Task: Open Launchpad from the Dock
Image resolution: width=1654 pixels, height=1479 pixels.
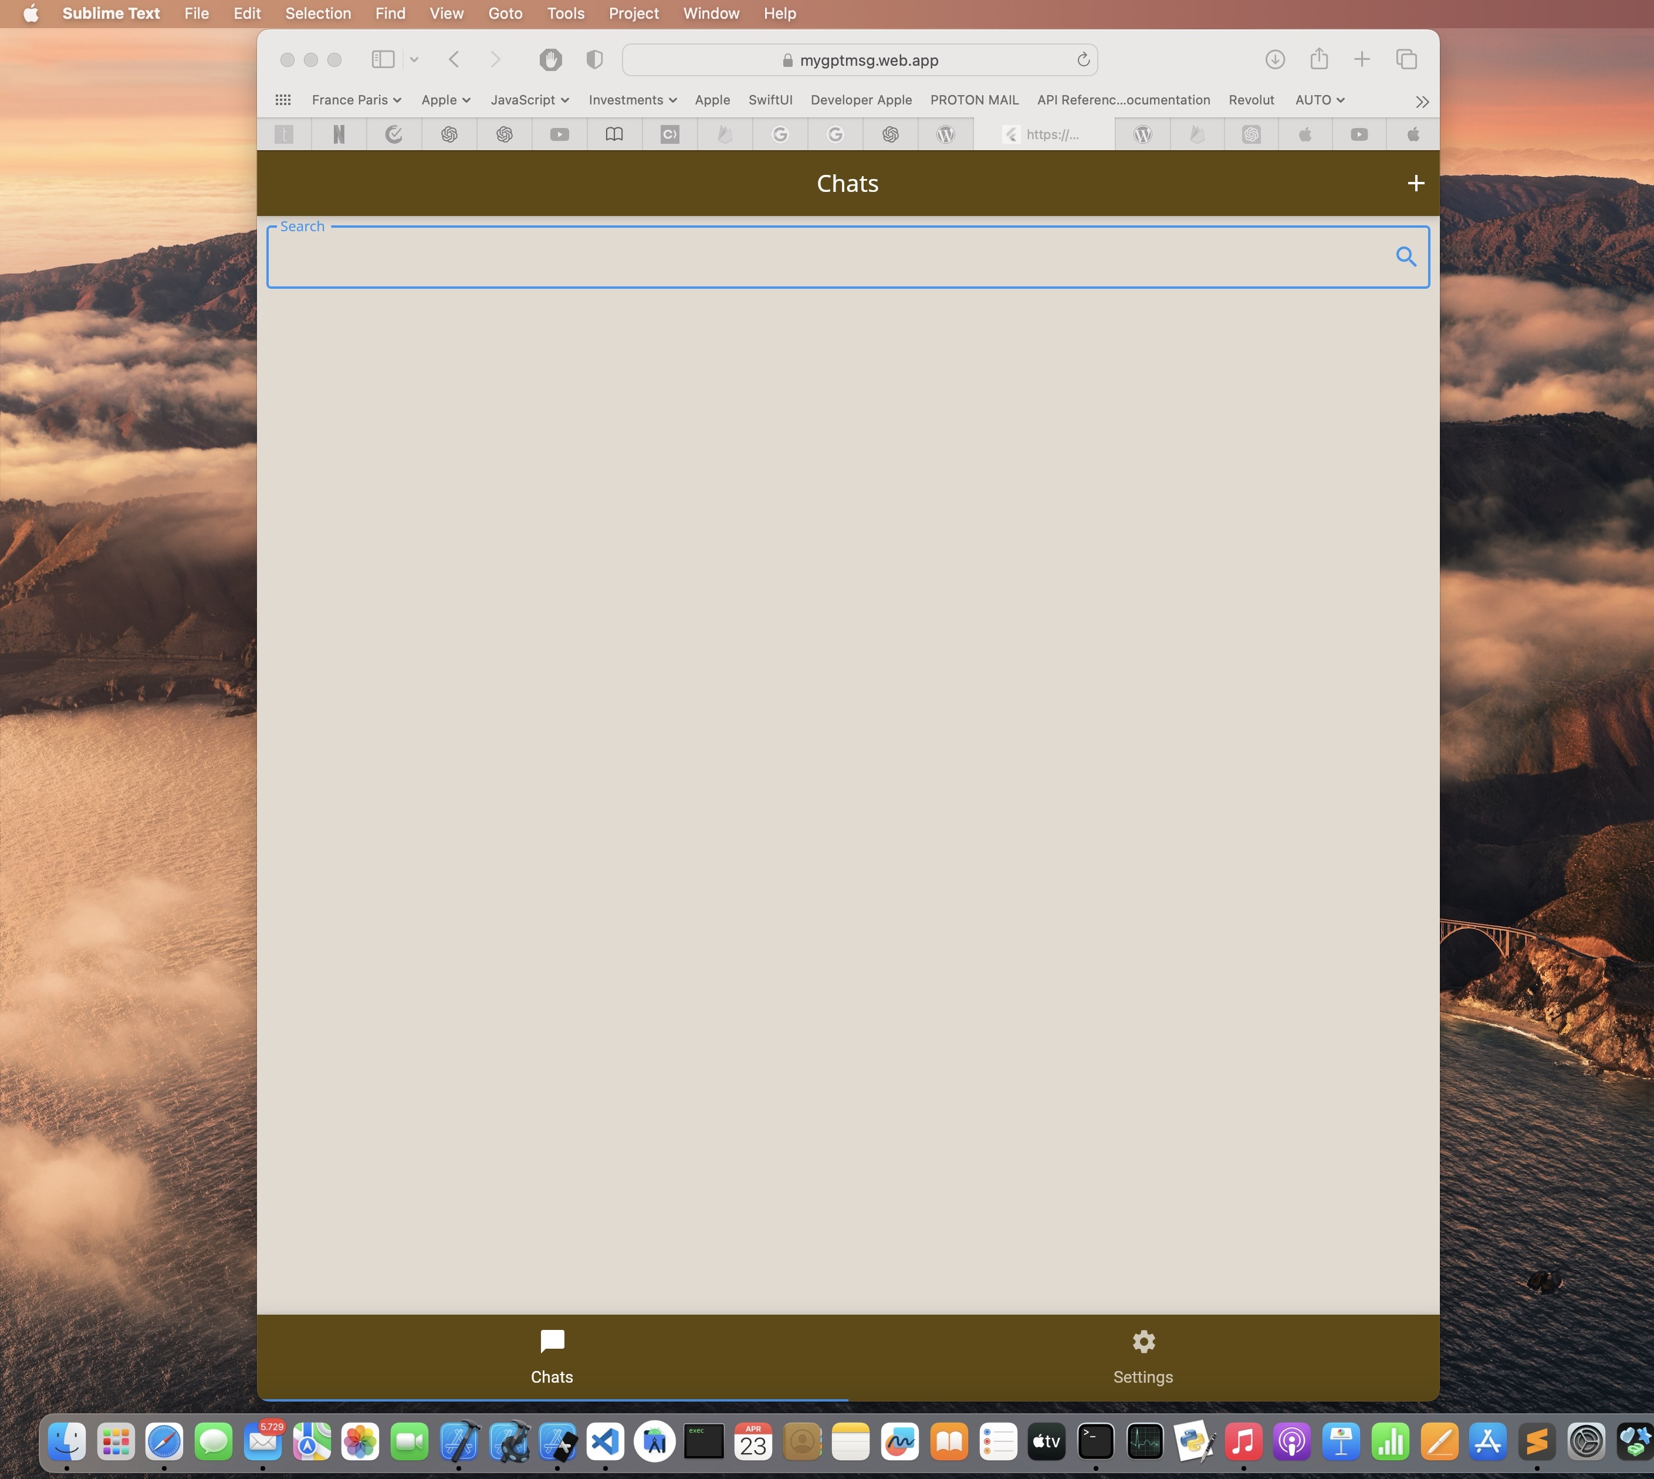Action: click(x=116, y=1441)
